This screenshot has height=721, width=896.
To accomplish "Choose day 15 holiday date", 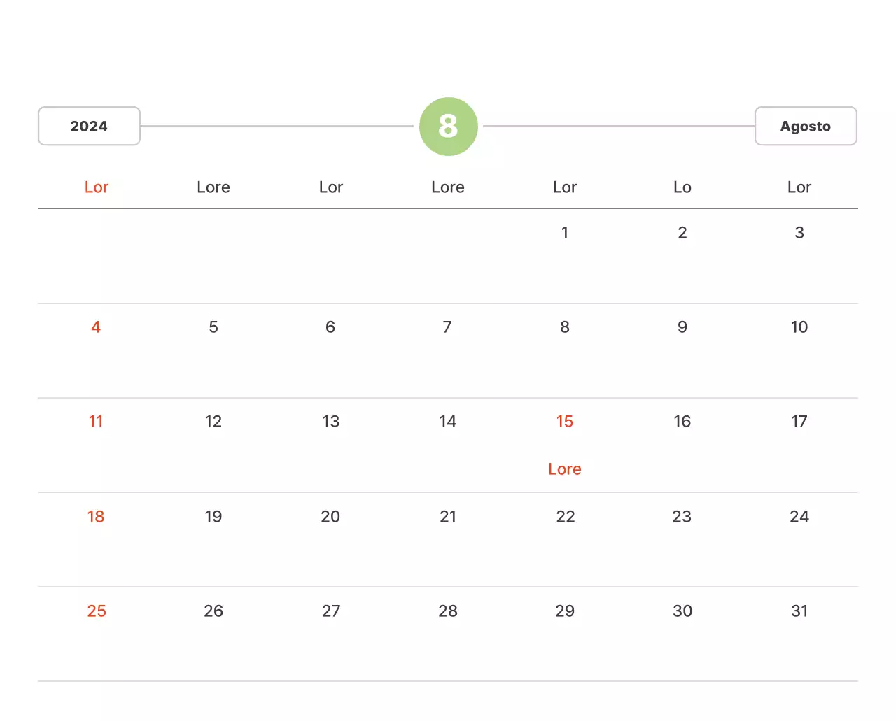I will point(565,422).
